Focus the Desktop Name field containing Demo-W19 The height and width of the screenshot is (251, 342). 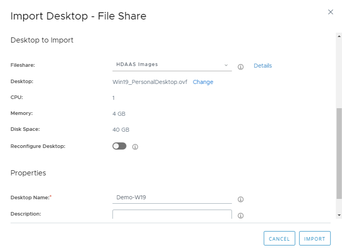172,197
